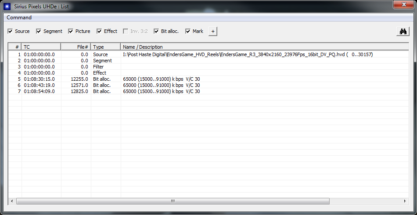Click the Source type cell in row 1
Viewport: 417px width, 215px height.
click(100, 54)
